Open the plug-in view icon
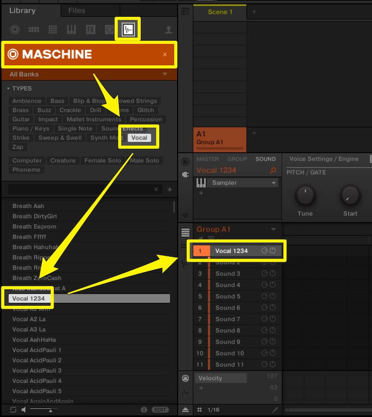The height and width of the screenshot is (417, 372). click(x=186, y=174)
